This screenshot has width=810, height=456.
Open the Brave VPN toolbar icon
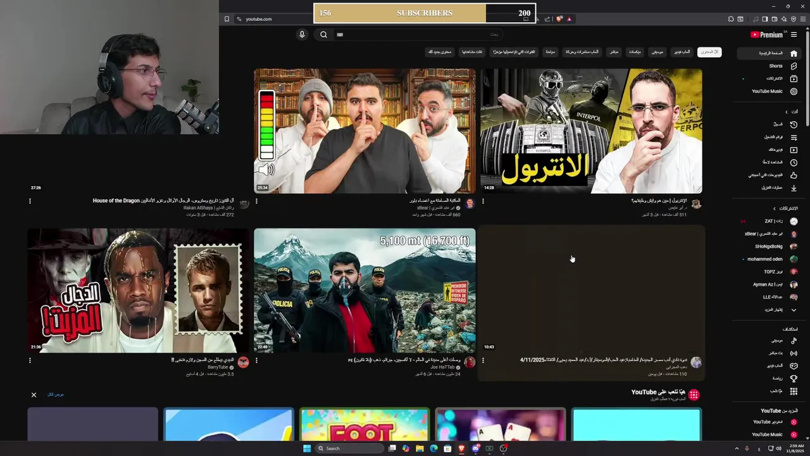pos(794,19)
